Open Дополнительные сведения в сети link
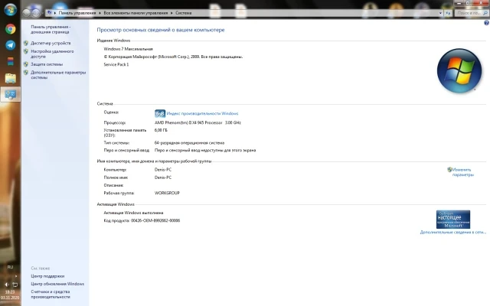 [453, 232]
